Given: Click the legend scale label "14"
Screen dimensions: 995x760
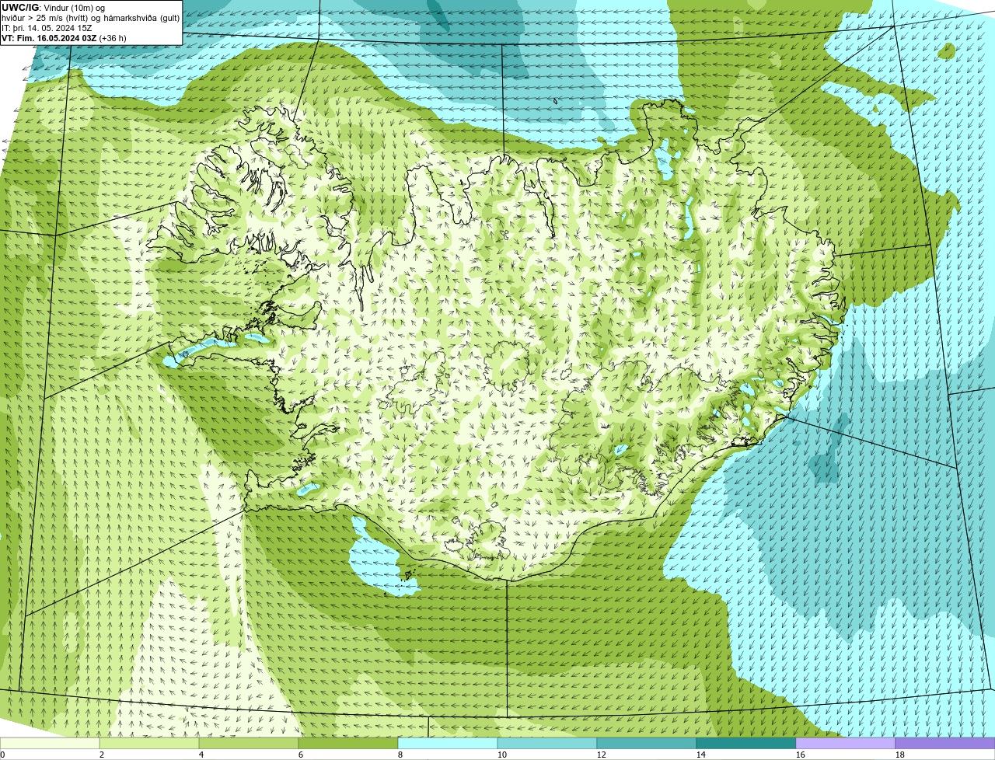Looking at the screenshot, I should pyautogui.click(x=701, y=755).
